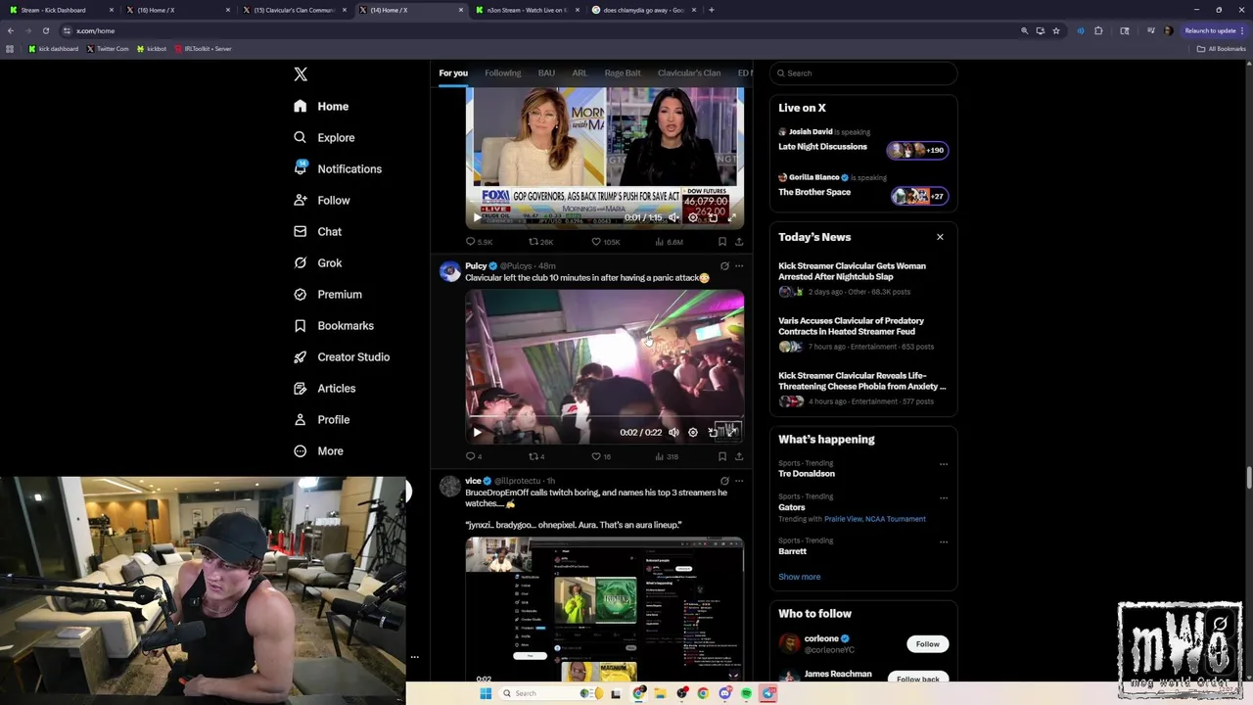This screenshot has width=1253, height=705.
Task: Open options for Gators trend
Action: point(944,497)
